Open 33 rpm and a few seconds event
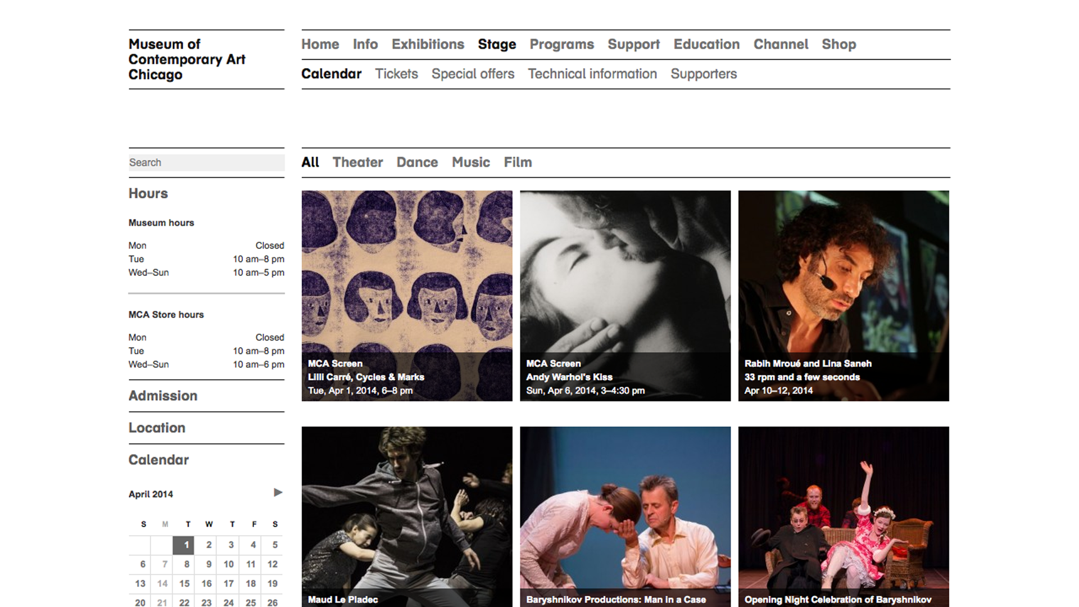The image size is (1079, 607). point(843,296)
